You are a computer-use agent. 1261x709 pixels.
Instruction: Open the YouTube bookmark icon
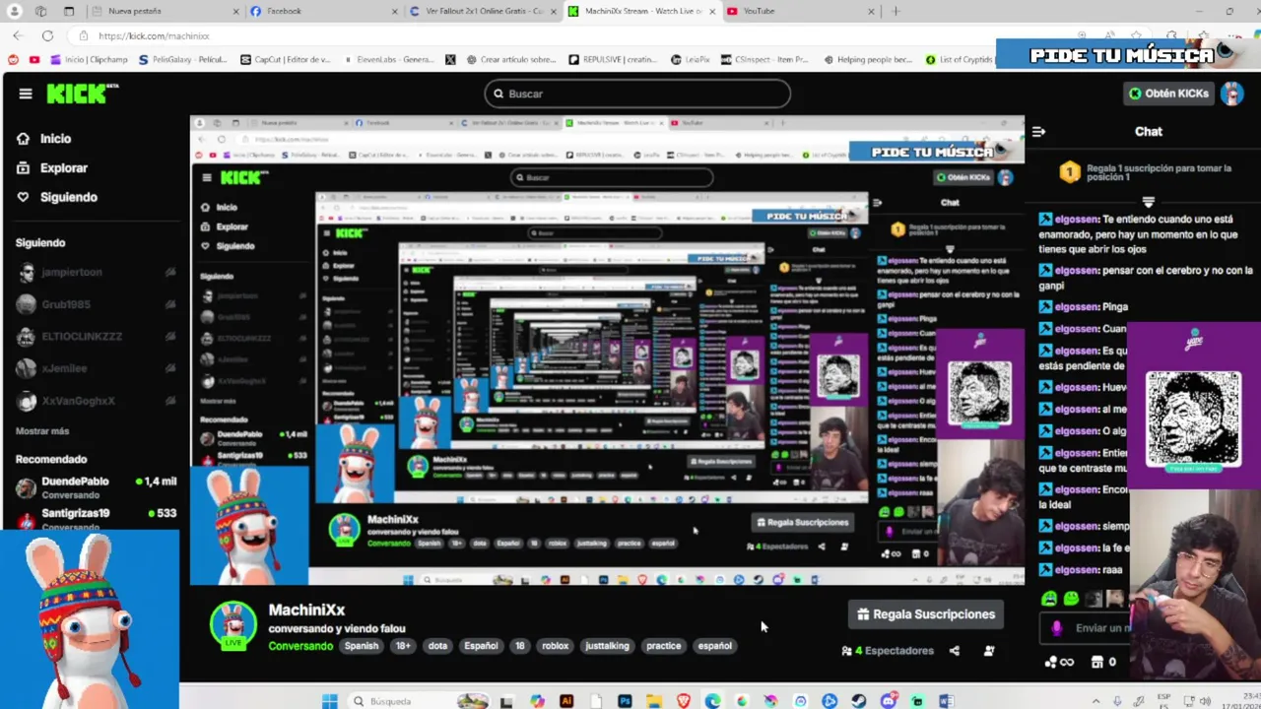tap(34, 59)
